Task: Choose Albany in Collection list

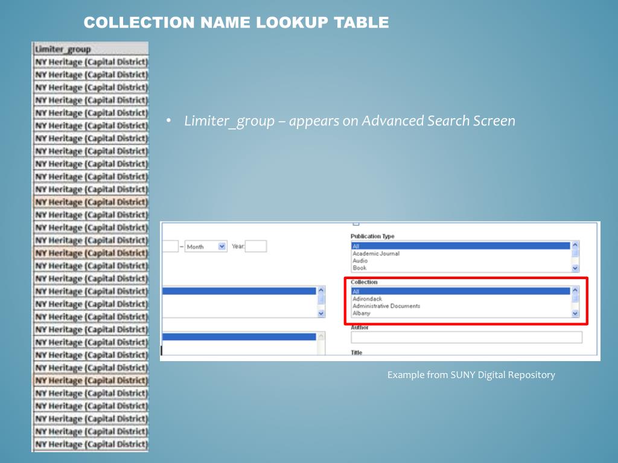Action: click(x=362, y=313)
